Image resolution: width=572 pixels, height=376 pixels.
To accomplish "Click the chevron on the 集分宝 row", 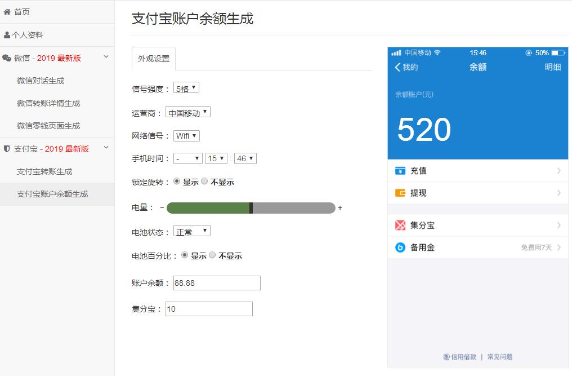I will [x=559, y=225].
